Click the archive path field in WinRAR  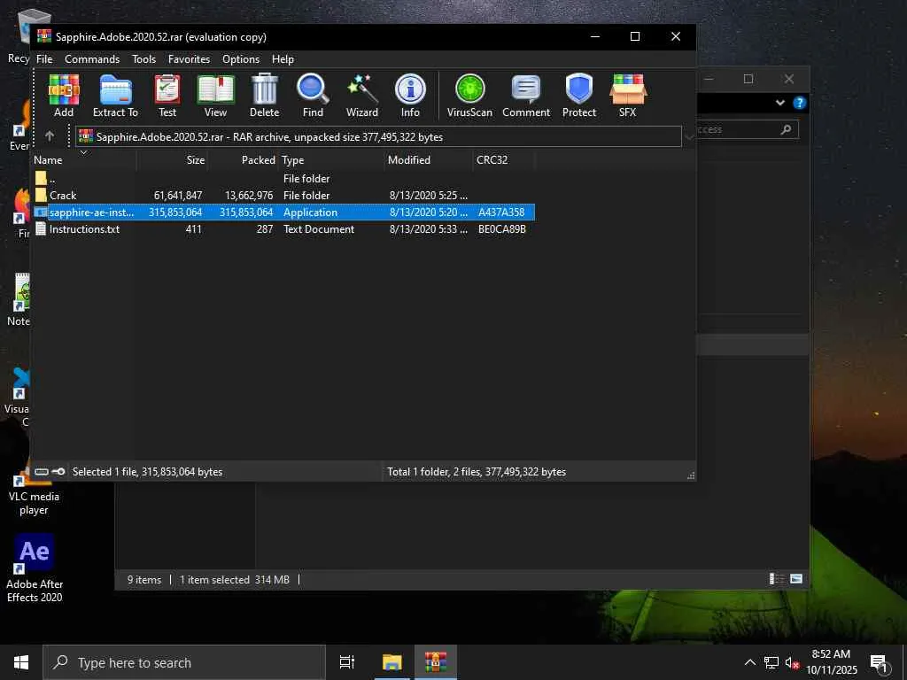pyautogui.click(x=378, y=137)
